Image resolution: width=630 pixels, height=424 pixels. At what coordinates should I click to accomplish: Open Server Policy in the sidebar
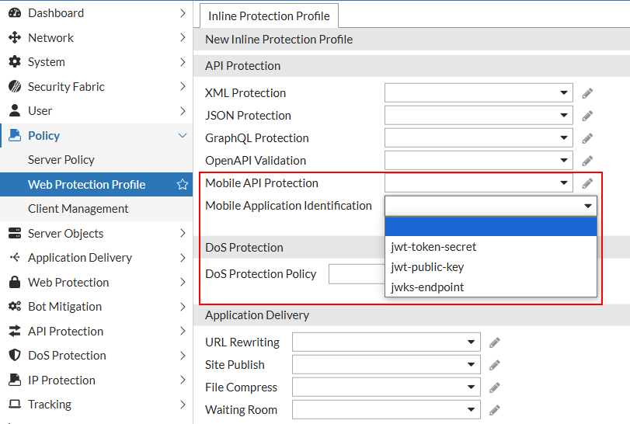coord(61,160)
